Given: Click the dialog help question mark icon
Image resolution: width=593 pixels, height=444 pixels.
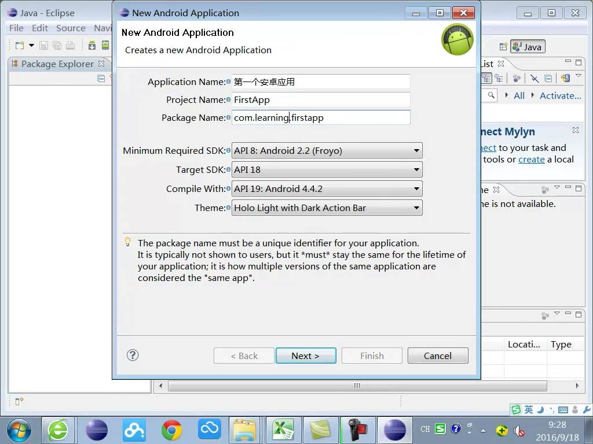Looking at the screenshot, I should tap(133, 355).
